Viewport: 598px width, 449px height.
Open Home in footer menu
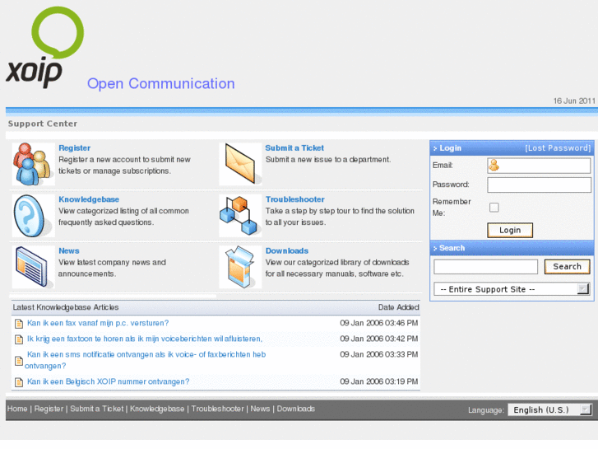pyautogui.click(x=17, y=409)
